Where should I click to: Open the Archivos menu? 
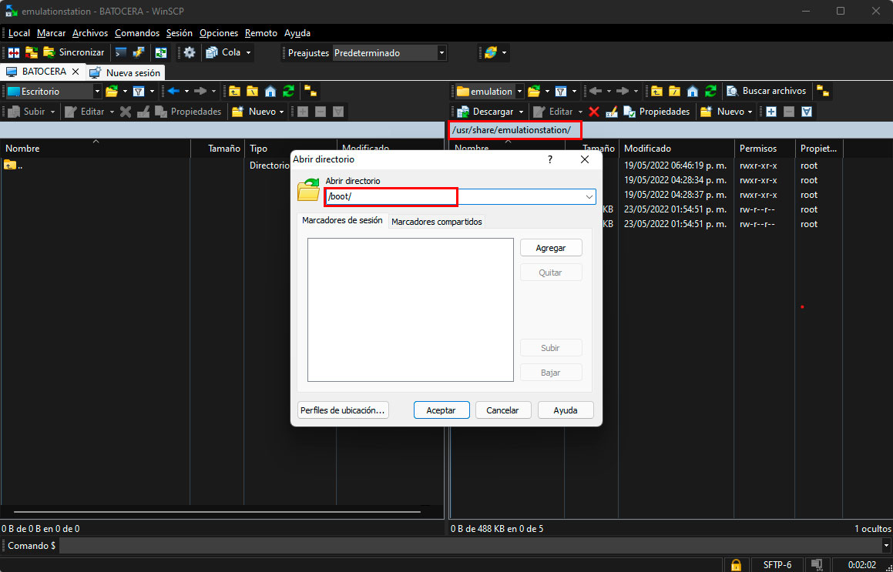point(90,33)
